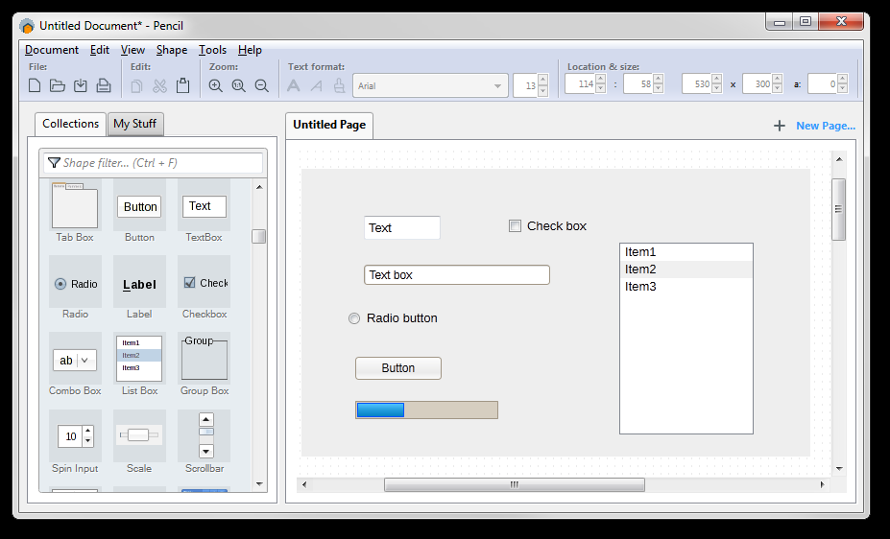Select the Radio button on the canvas
This screenshot has height=539, width=890.
[x=354, y=318]
